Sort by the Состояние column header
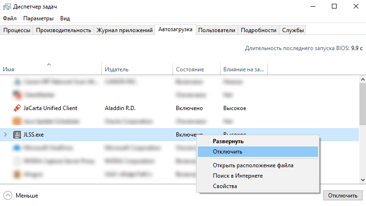 tap(190, 69)
